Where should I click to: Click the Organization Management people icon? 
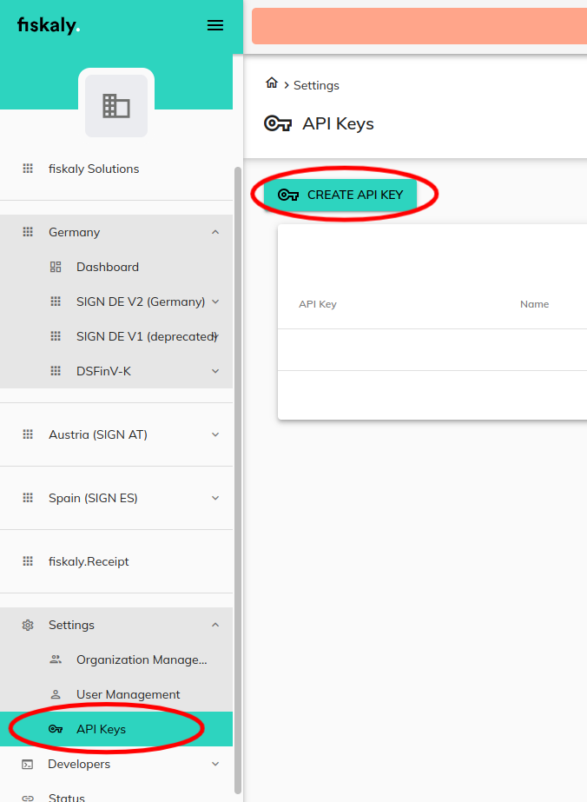56,659
